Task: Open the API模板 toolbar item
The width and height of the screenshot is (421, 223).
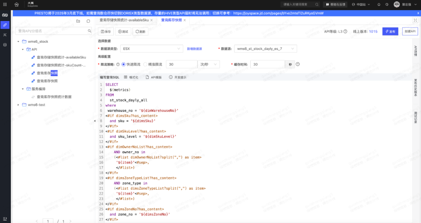Action: tap(154, 77)
